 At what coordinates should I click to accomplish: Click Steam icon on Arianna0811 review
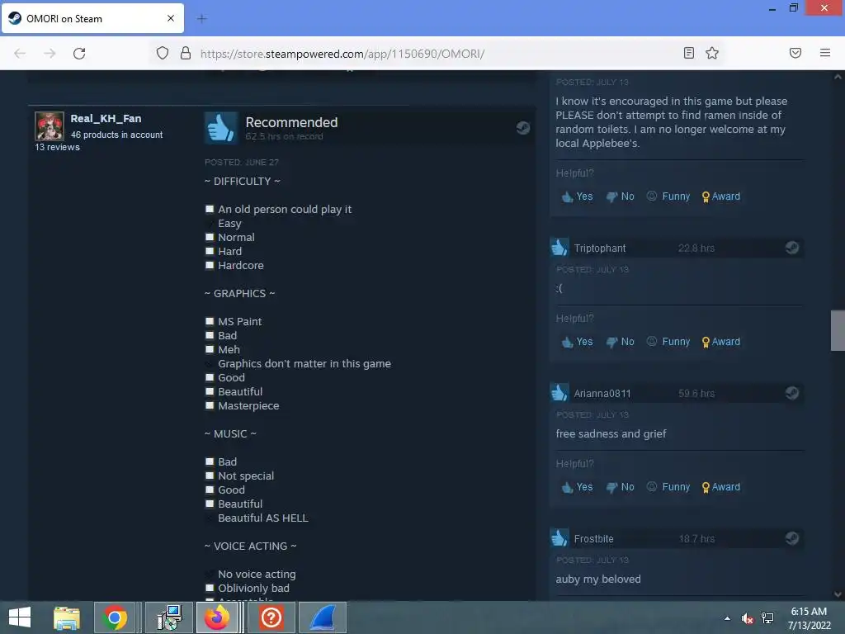(x=792, y=392)
